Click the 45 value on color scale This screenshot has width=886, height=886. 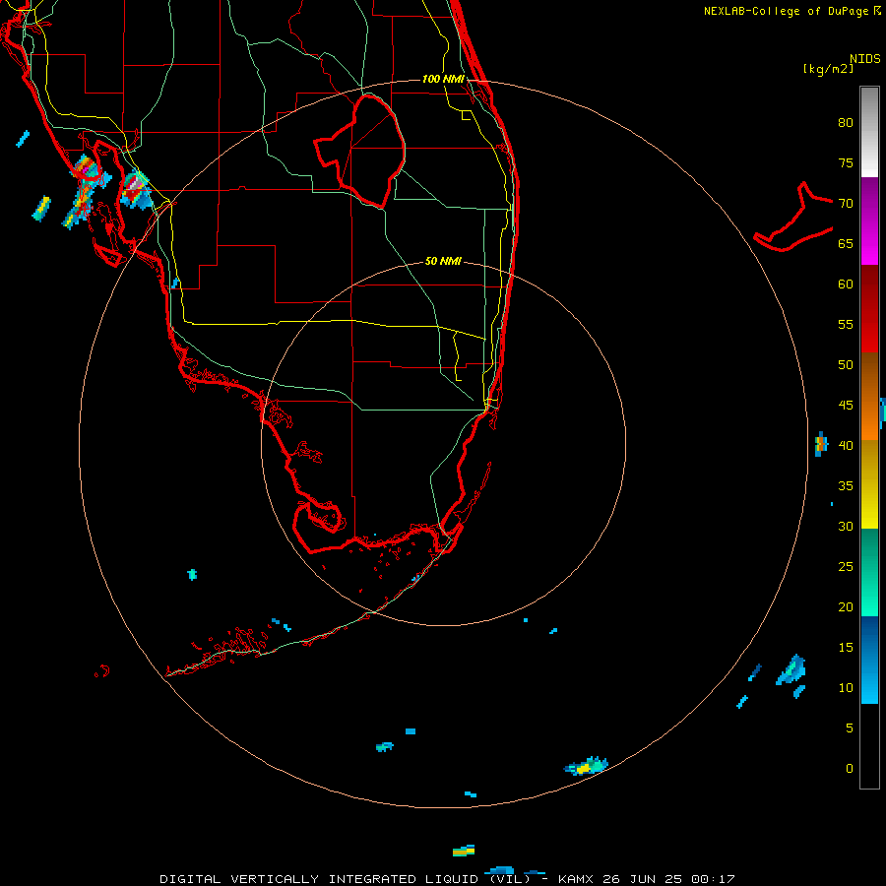(x=846, y=406)
